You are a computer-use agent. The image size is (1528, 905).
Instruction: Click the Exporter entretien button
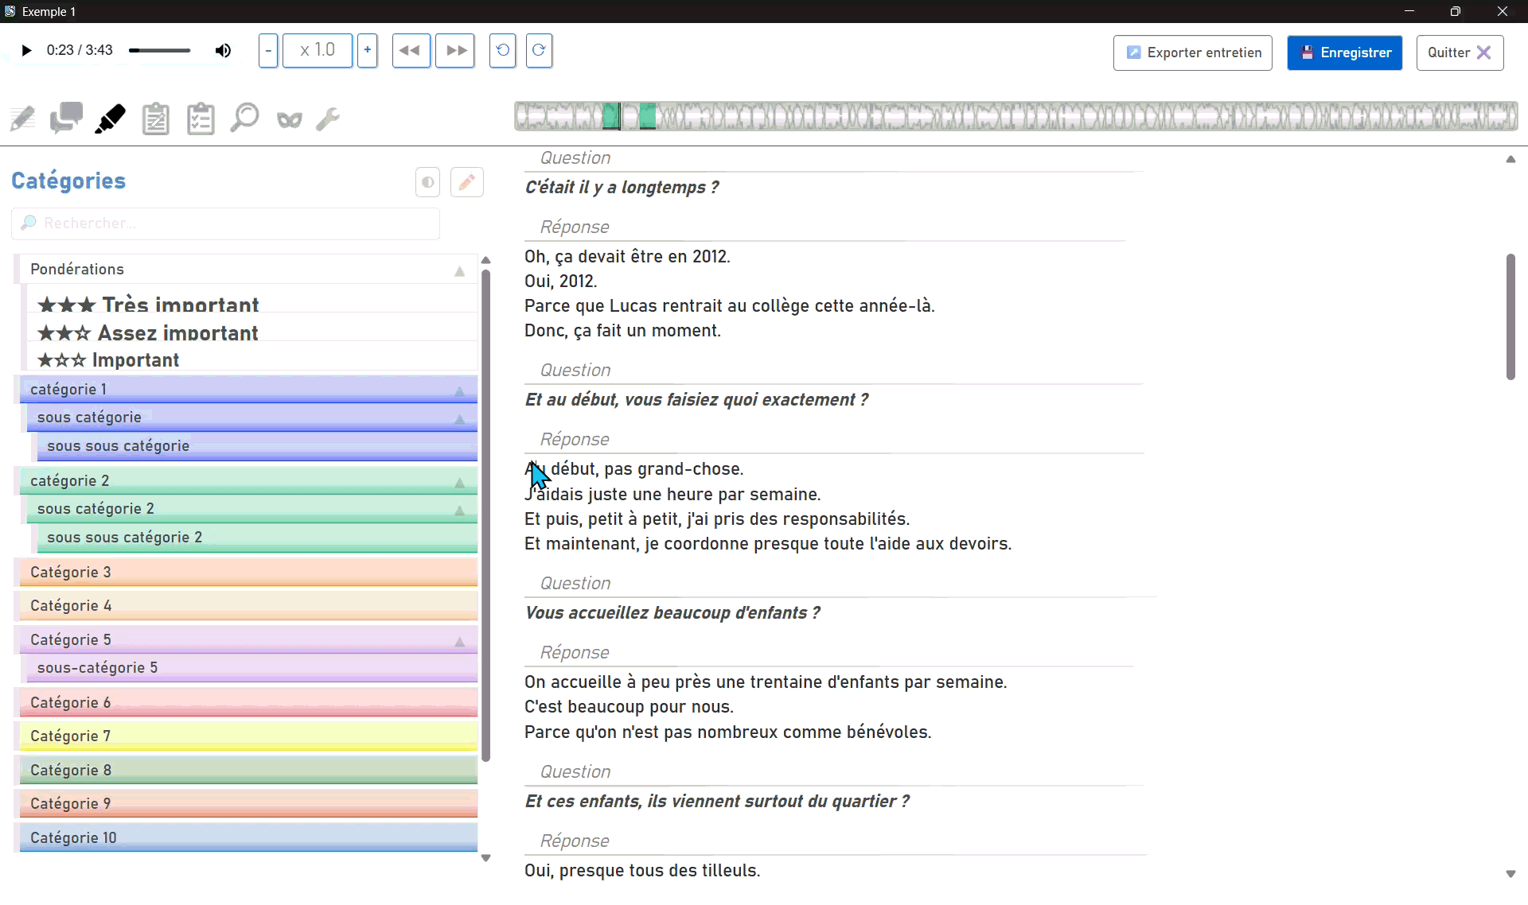pos(1193,52)
